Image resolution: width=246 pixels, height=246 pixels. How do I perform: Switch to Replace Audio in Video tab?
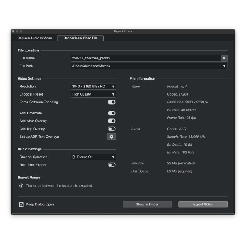35,38
